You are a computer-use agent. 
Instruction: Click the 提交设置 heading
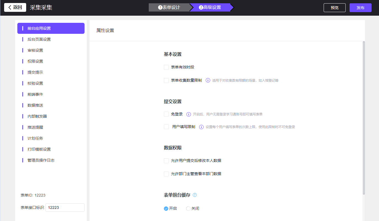173,102
